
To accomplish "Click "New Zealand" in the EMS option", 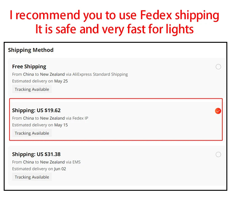I will [x=52, y=162].
